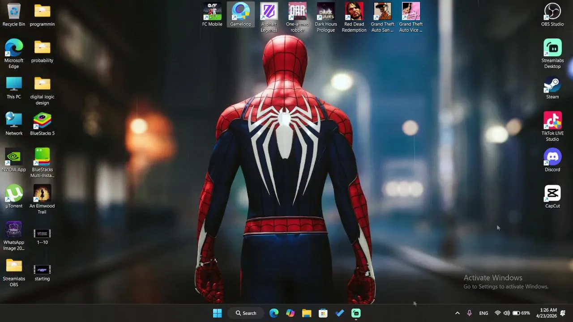Select the Discord desktop shortcut

coord(552,160)
